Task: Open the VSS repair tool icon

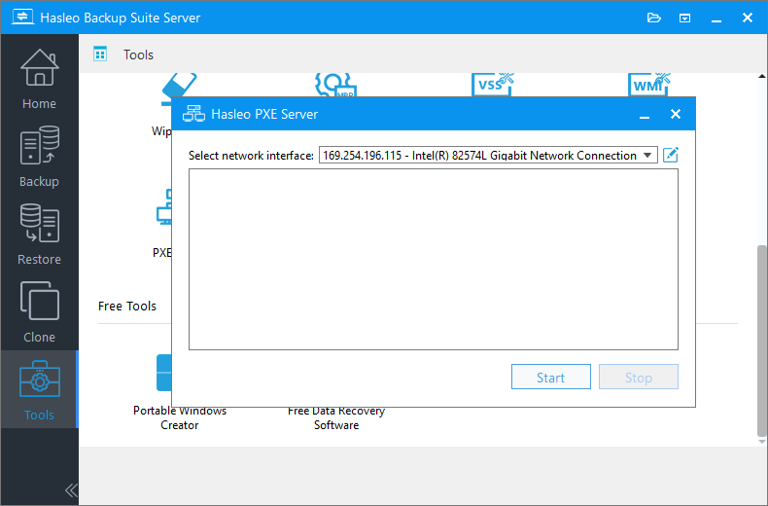Action: pos(492,85)
